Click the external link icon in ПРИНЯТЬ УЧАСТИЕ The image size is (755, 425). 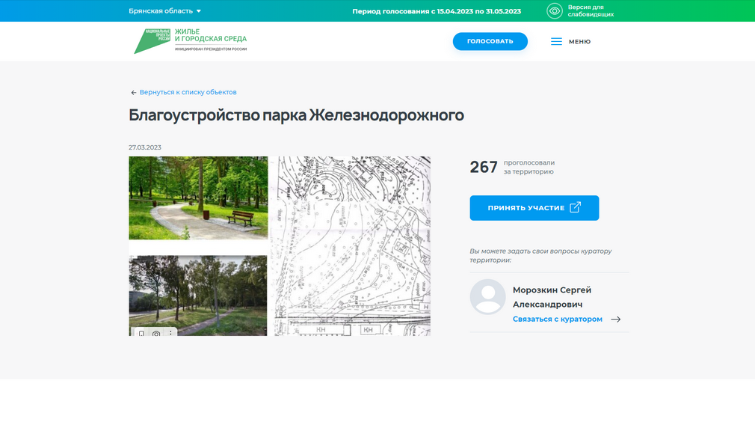pyautogui.click(x=575, y=208)
